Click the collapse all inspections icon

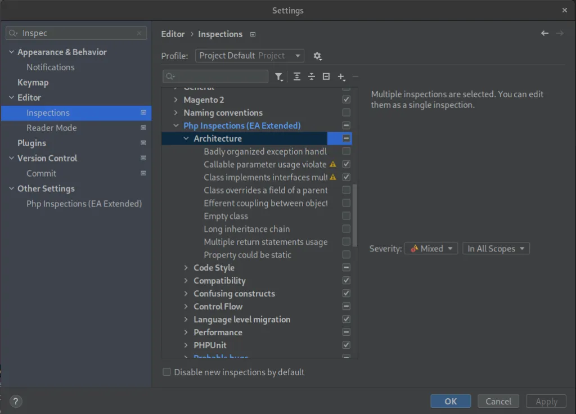(312, 76)
